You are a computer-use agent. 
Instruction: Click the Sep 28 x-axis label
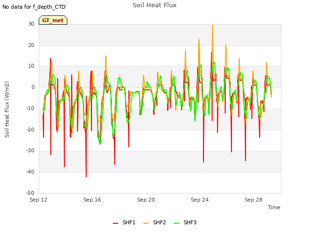(253, 200)
